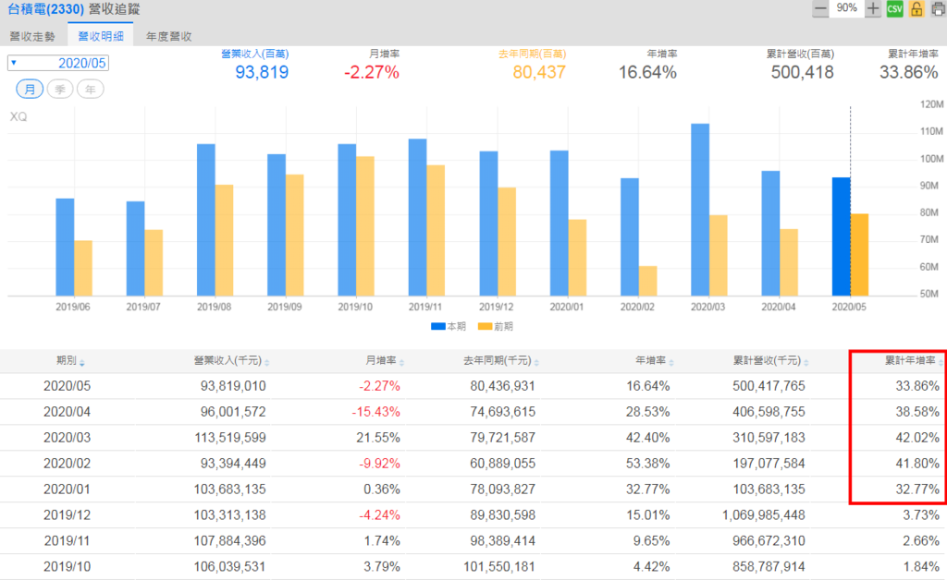Click the last-year cell 60,889,055
947x580 pixels.
pyautogui.click(x=503, y=464)
